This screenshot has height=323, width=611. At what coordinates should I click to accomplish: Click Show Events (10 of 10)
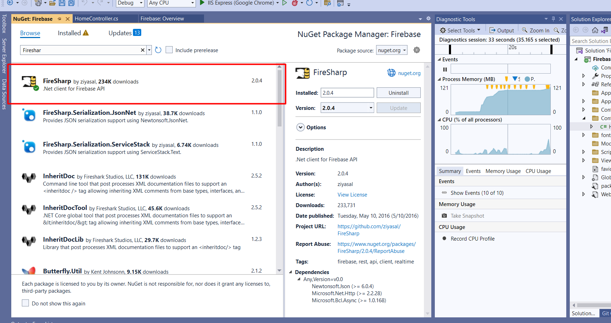point(477,193)
